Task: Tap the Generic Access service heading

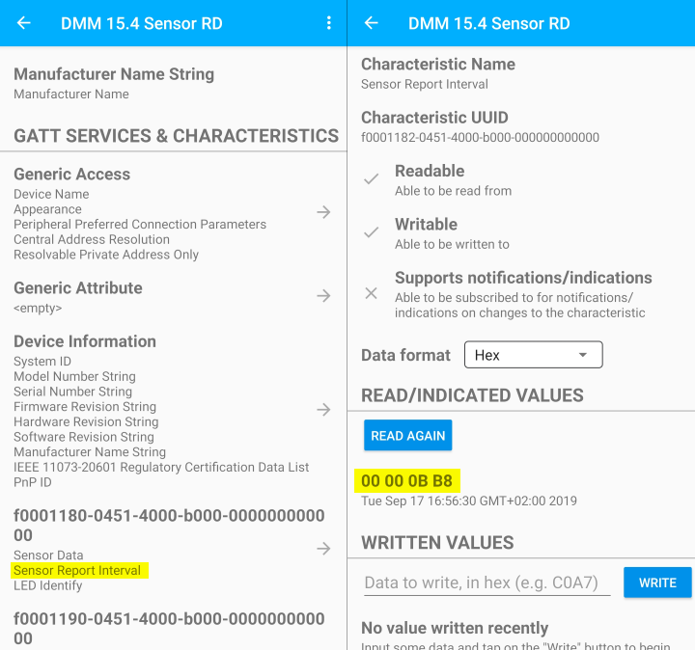Action: pos(71,175)
